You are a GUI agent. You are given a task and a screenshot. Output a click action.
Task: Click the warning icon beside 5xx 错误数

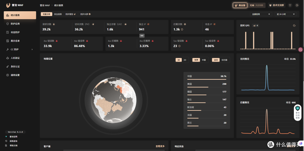(187, 41)
